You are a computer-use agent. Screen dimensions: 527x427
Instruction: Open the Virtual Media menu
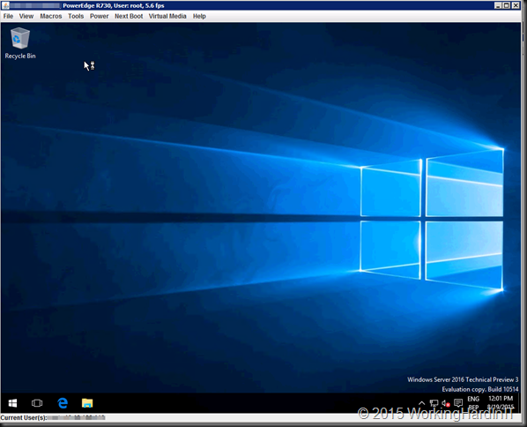(167, 16)
